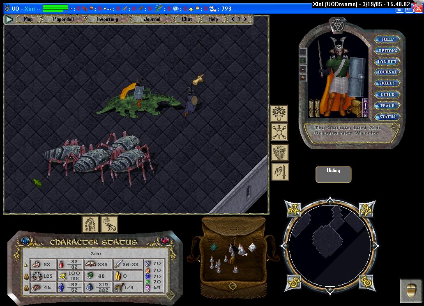Image resolution: width=424 pixels, height=306 pixels.
Task: Click the open book stat cap icon
Action: click(x=90, y=264)
